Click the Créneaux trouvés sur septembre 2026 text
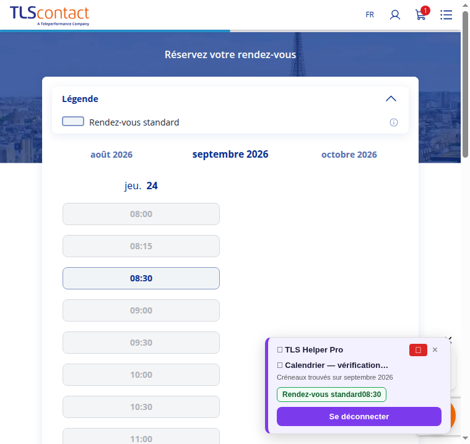The width and height of the screenshot is (470, 444). coord(334,377)
